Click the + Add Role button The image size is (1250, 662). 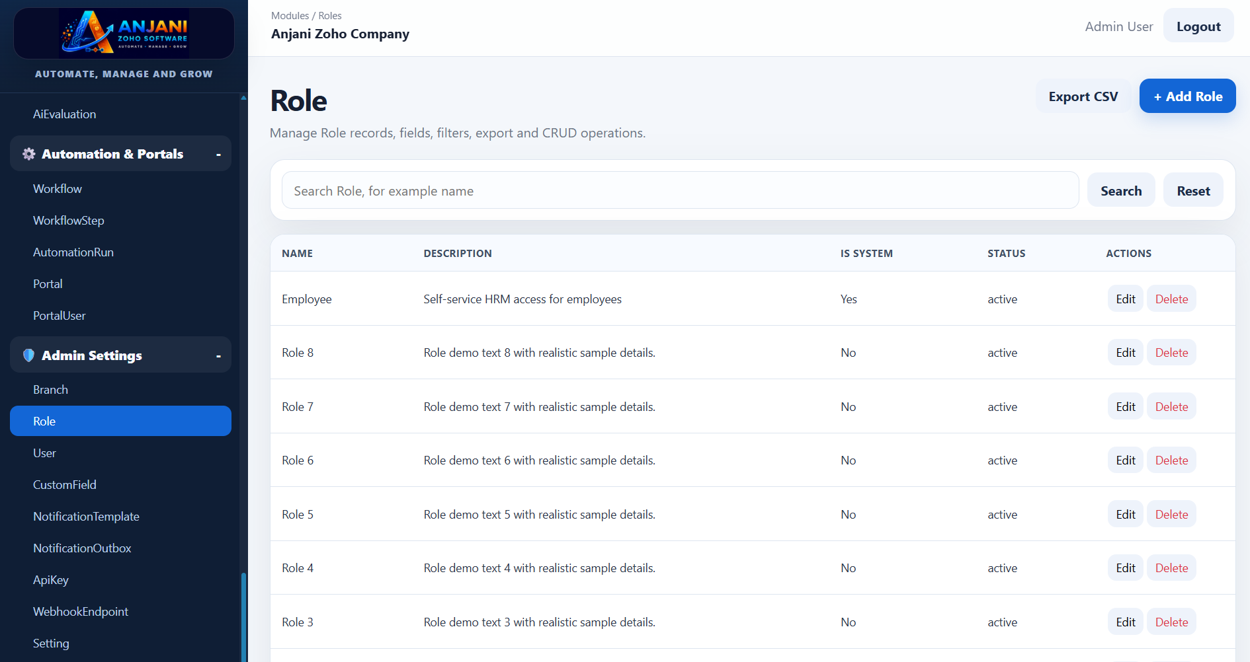[x=1187, y=96]
